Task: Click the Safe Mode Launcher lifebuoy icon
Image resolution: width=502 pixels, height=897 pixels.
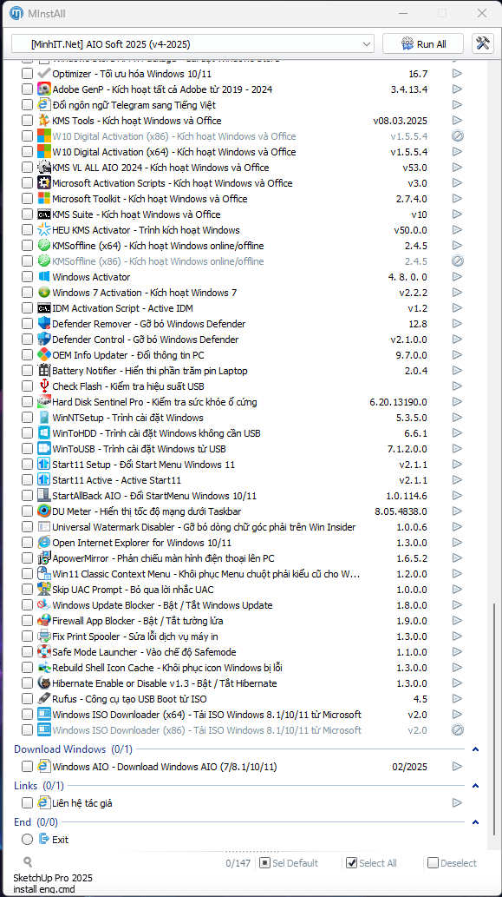Action: [x=44, y=651]
